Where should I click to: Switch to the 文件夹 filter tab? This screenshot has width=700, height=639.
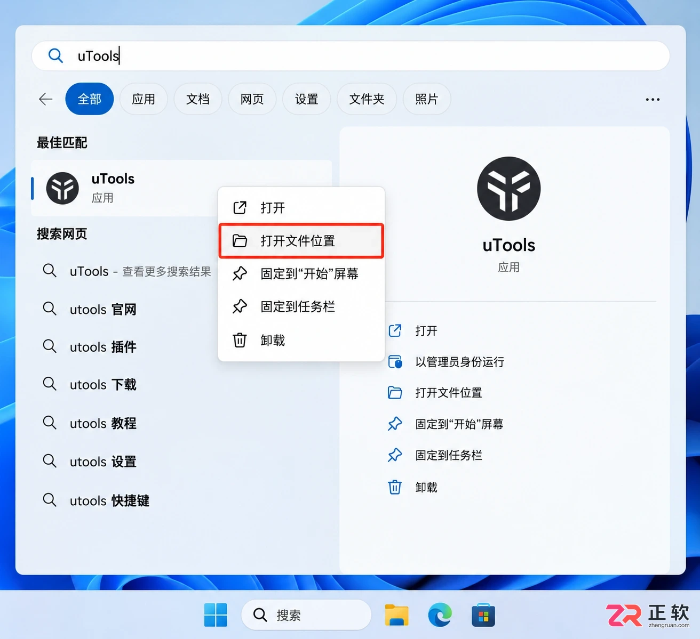[x=367, y=99]
